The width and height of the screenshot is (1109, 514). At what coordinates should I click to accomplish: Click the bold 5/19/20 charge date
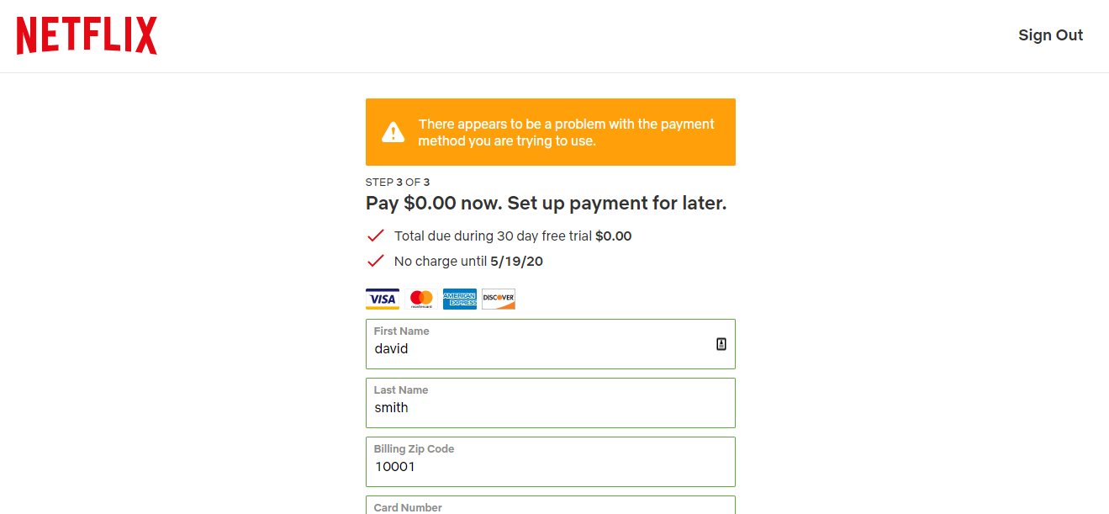tap(516, 262)
